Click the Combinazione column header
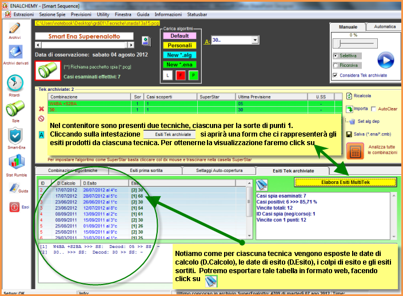The width and height of the screenshot is (403, 296). click(89, 97)
